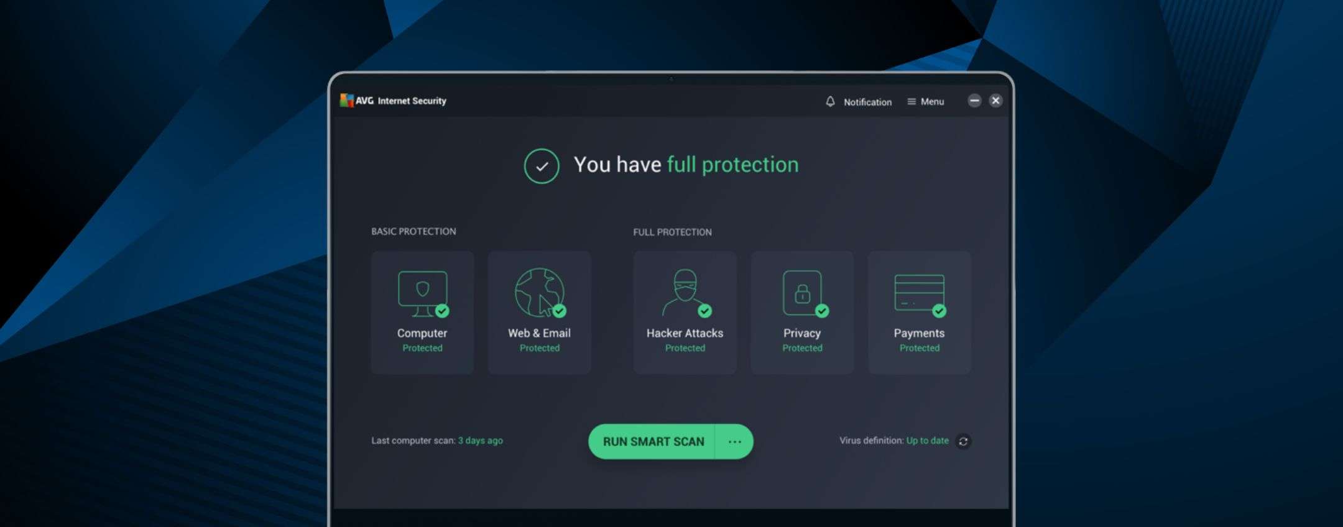Open the hamburger Menu icon
Image resolution: width=1343 pixels, height=527 pixels.
(x=911, y=101)
